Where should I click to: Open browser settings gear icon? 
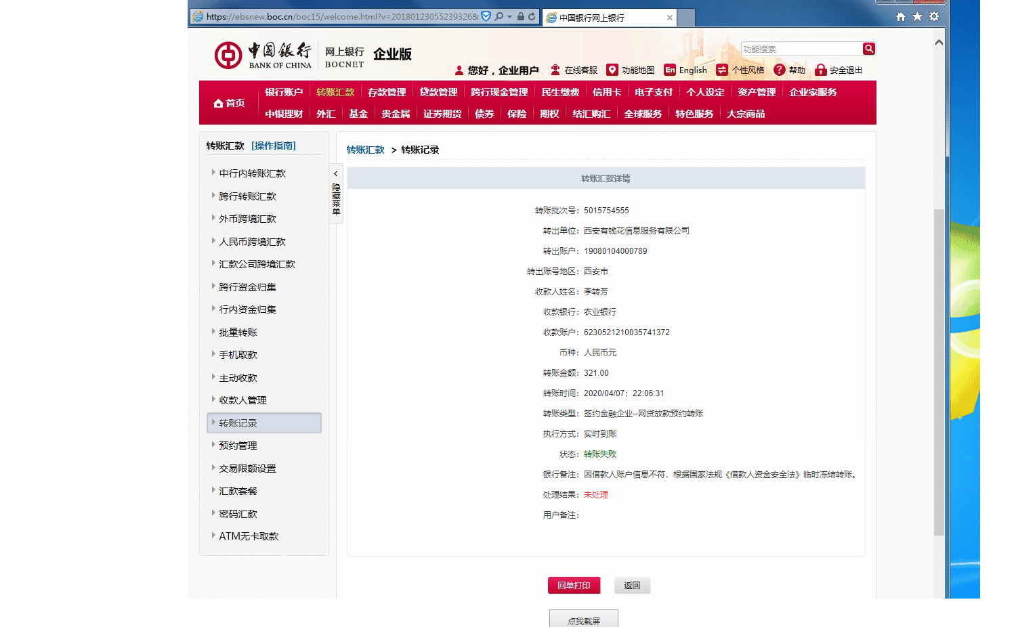(x=935, y=17)
